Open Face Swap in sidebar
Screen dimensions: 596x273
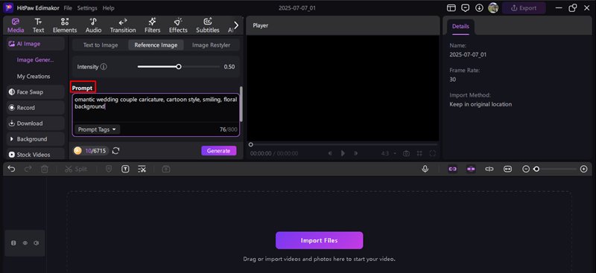[35, 92]
